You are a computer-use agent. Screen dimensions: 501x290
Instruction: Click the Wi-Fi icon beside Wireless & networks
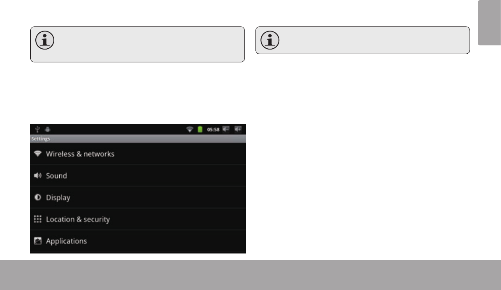click(x=38, y=154)
